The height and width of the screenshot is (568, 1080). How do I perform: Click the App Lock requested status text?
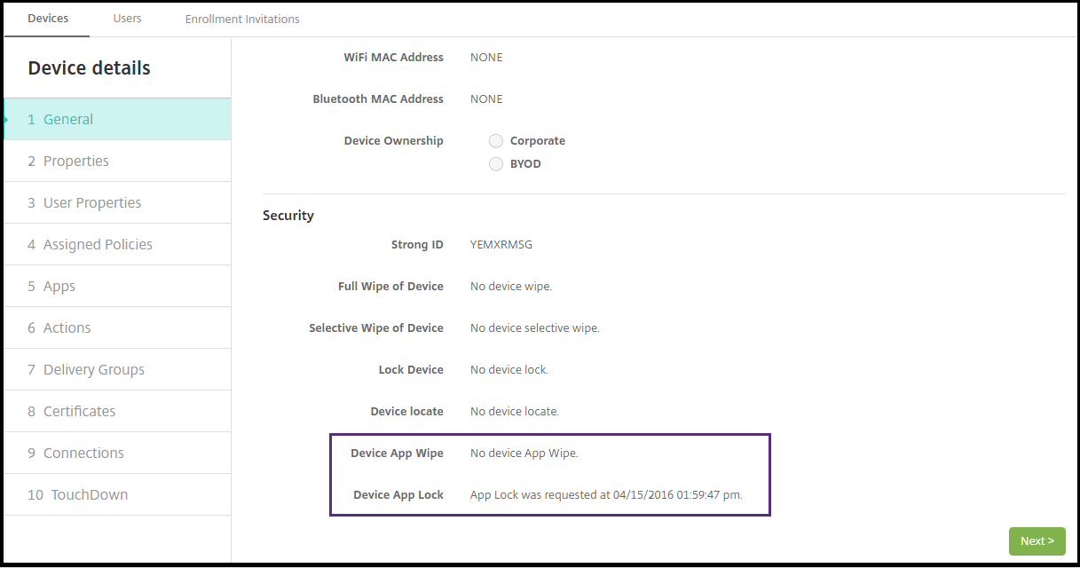[x=606, y=495]
